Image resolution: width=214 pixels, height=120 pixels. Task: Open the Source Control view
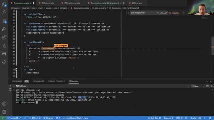4,21
